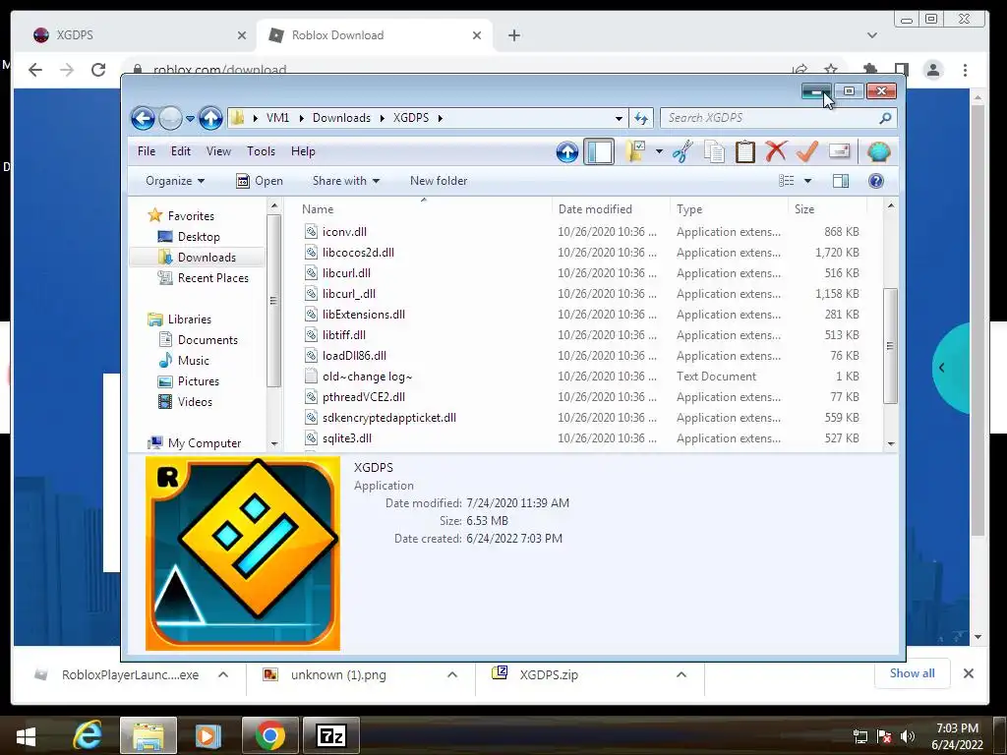
Task: Click the XGDPS Geometry Dash preview thumbnail
Action: 243,553
